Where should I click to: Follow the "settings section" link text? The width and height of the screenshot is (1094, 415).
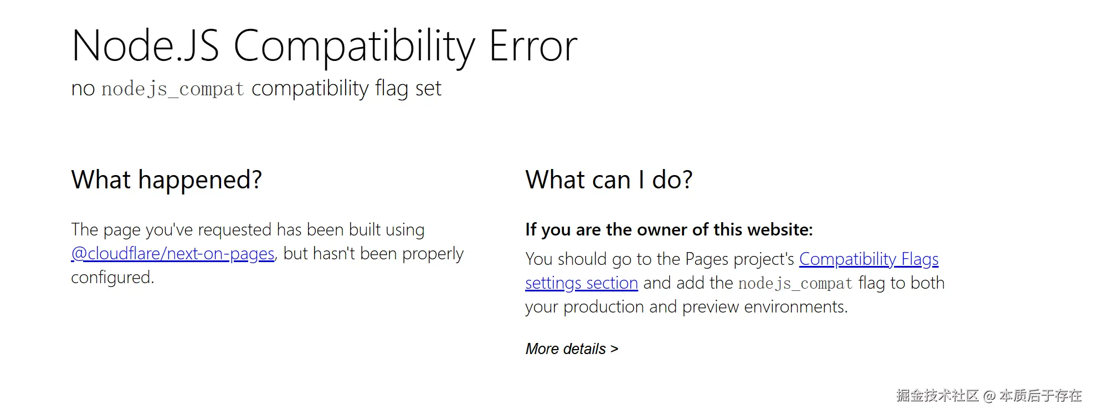[x=581, y=283]
